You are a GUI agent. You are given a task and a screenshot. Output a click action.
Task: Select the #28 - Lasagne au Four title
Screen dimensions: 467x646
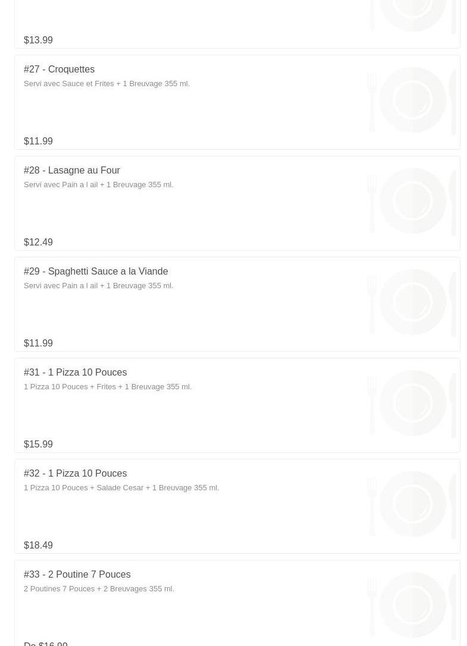click(71, 171)
